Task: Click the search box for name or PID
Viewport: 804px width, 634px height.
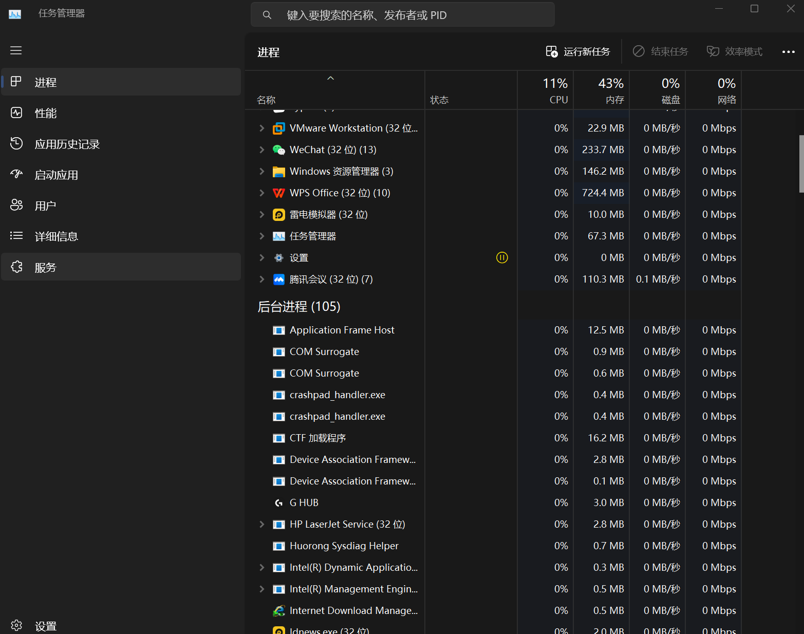Action: point(402,15)
